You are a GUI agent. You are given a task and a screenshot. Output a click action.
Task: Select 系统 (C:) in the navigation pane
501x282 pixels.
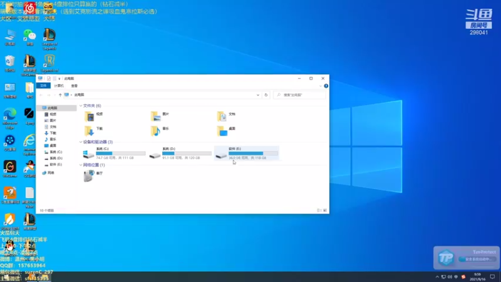pyautogui.click(x=53, y=152)
